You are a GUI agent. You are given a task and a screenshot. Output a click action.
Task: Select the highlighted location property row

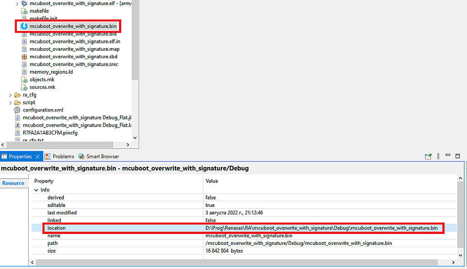click(x=182, y=228)
